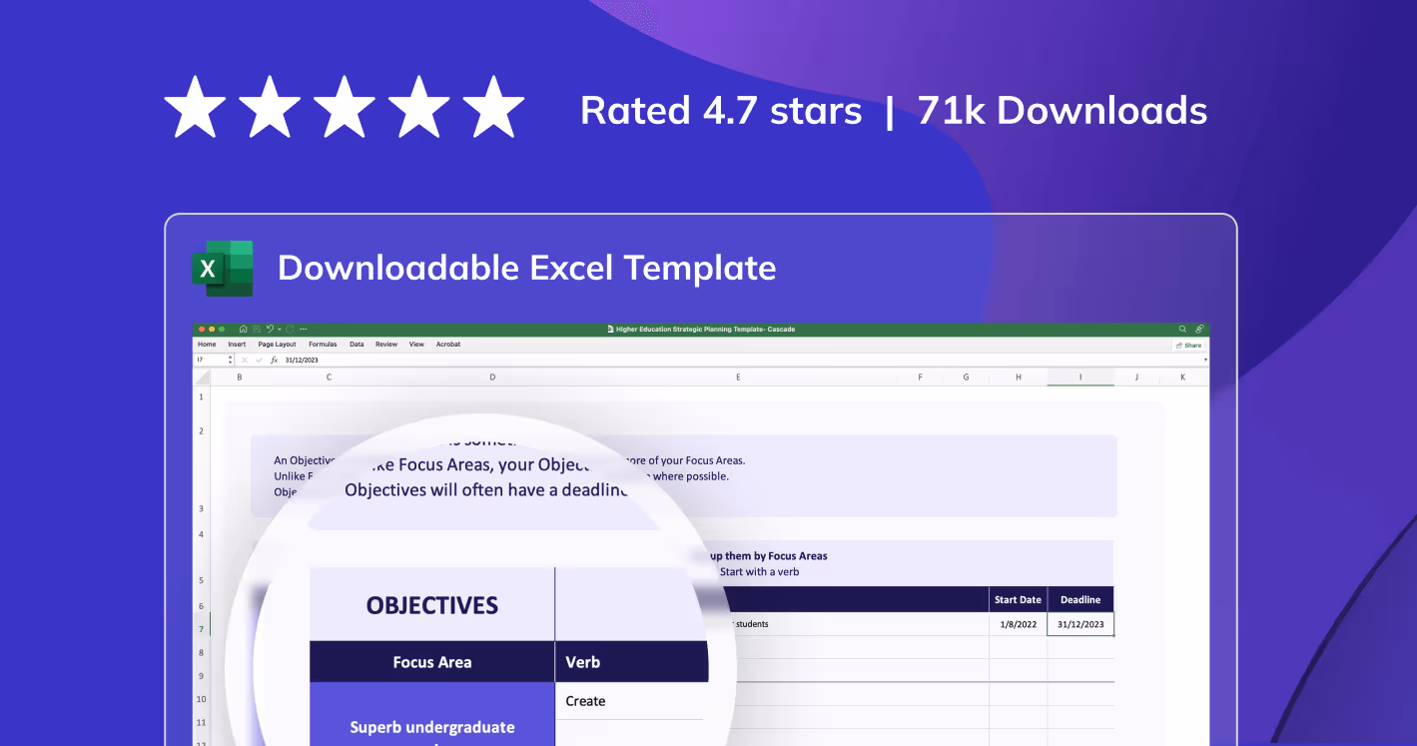
Task: Click the collaboration icon beside the search magnifier
Action: [x=1199, y=329]
